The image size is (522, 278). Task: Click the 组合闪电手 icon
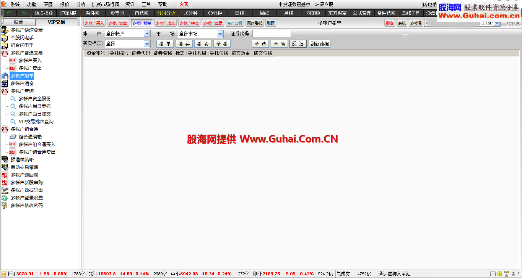pos(5,45)
